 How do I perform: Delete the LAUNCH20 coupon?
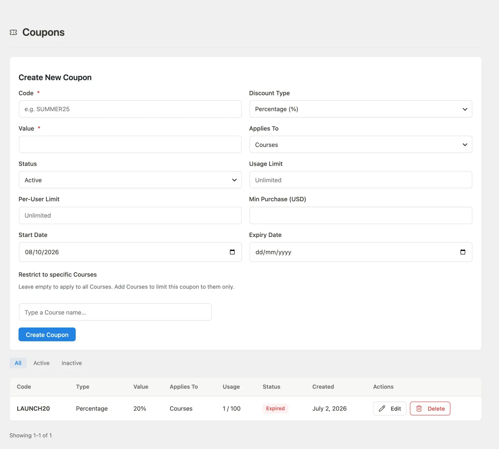[430, 408]
